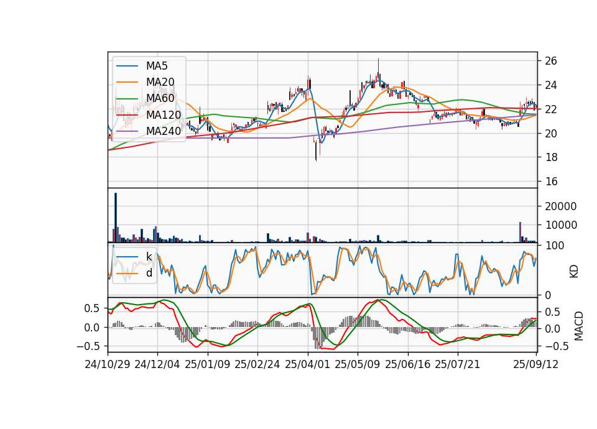597x429 pixels.
Task: Click the green MA60 legend line sample
Action: pos(127,99)
